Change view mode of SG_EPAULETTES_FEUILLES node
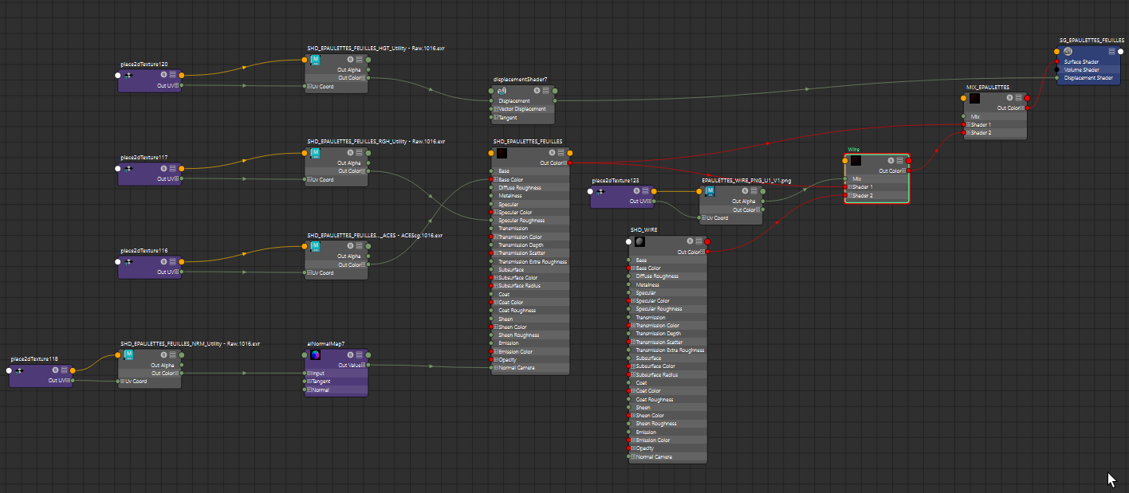 click(1111, 51)
